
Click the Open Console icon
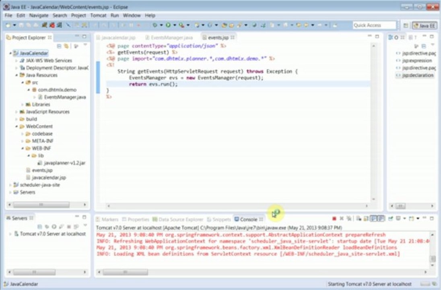[x=411, y=218]
